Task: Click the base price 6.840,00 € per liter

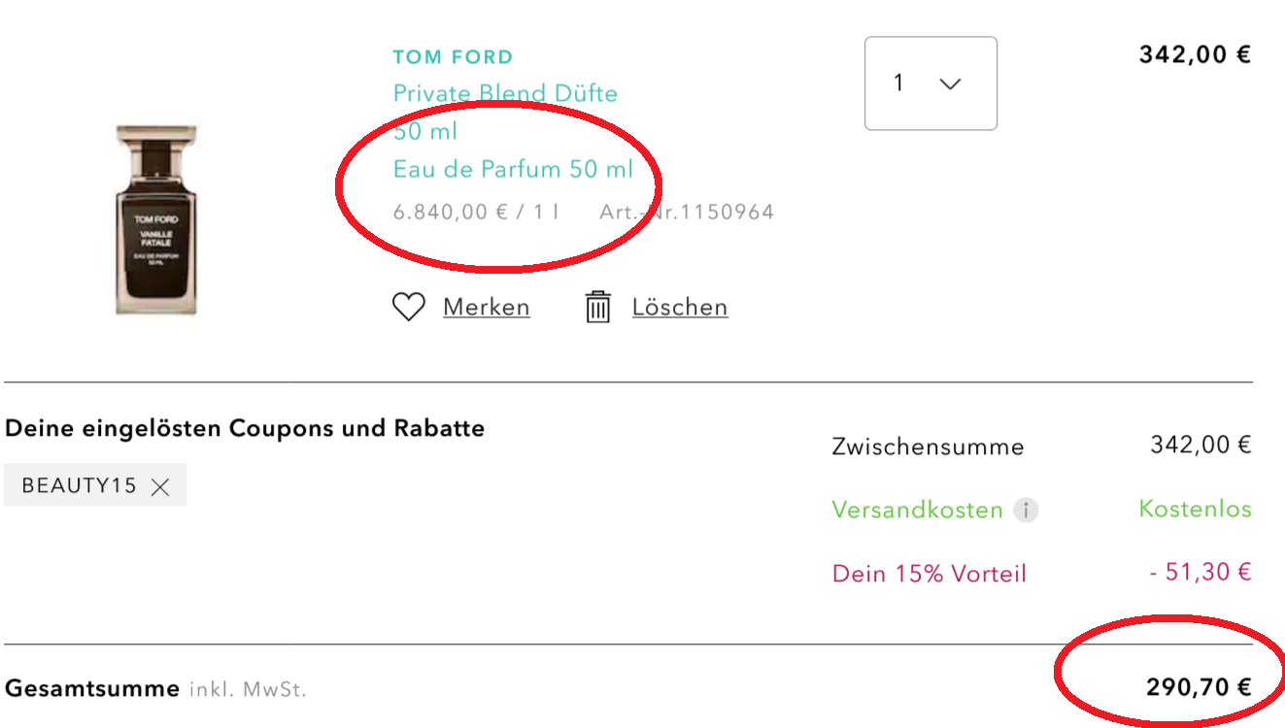Action: (x=475, y=212)
